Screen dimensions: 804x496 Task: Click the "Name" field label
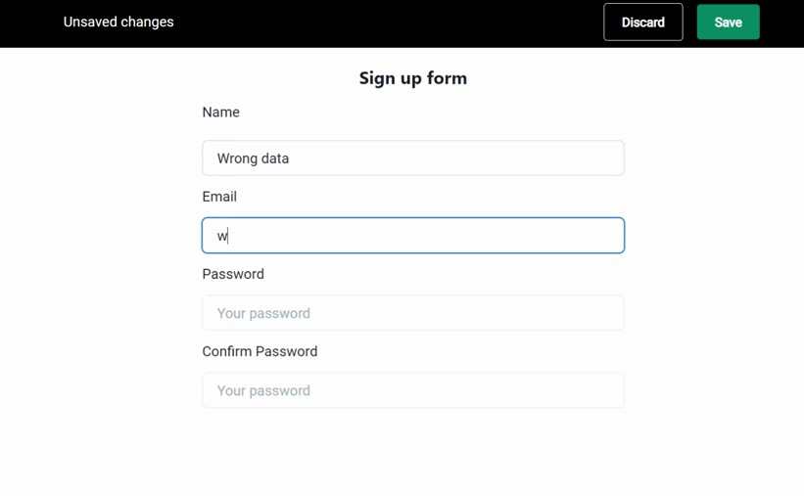[x=220, y=113]
